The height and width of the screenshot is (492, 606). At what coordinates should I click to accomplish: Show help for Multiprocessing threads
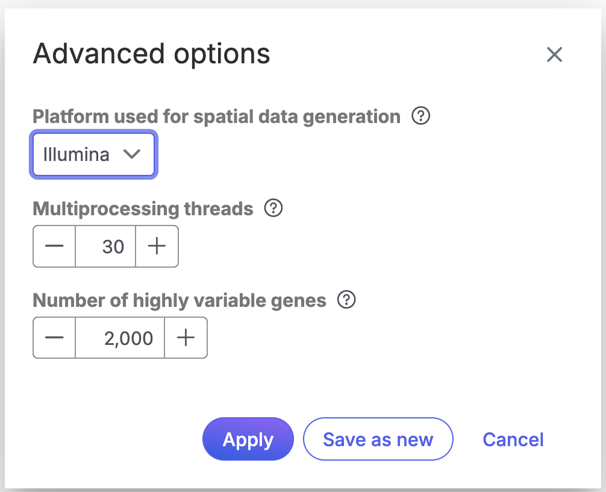pos(273,209)
